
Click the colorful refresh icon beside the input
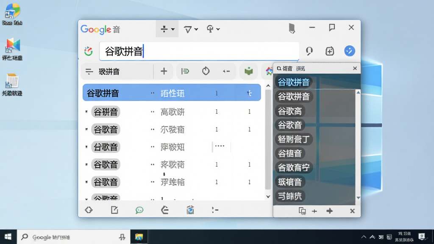point(89,51)
